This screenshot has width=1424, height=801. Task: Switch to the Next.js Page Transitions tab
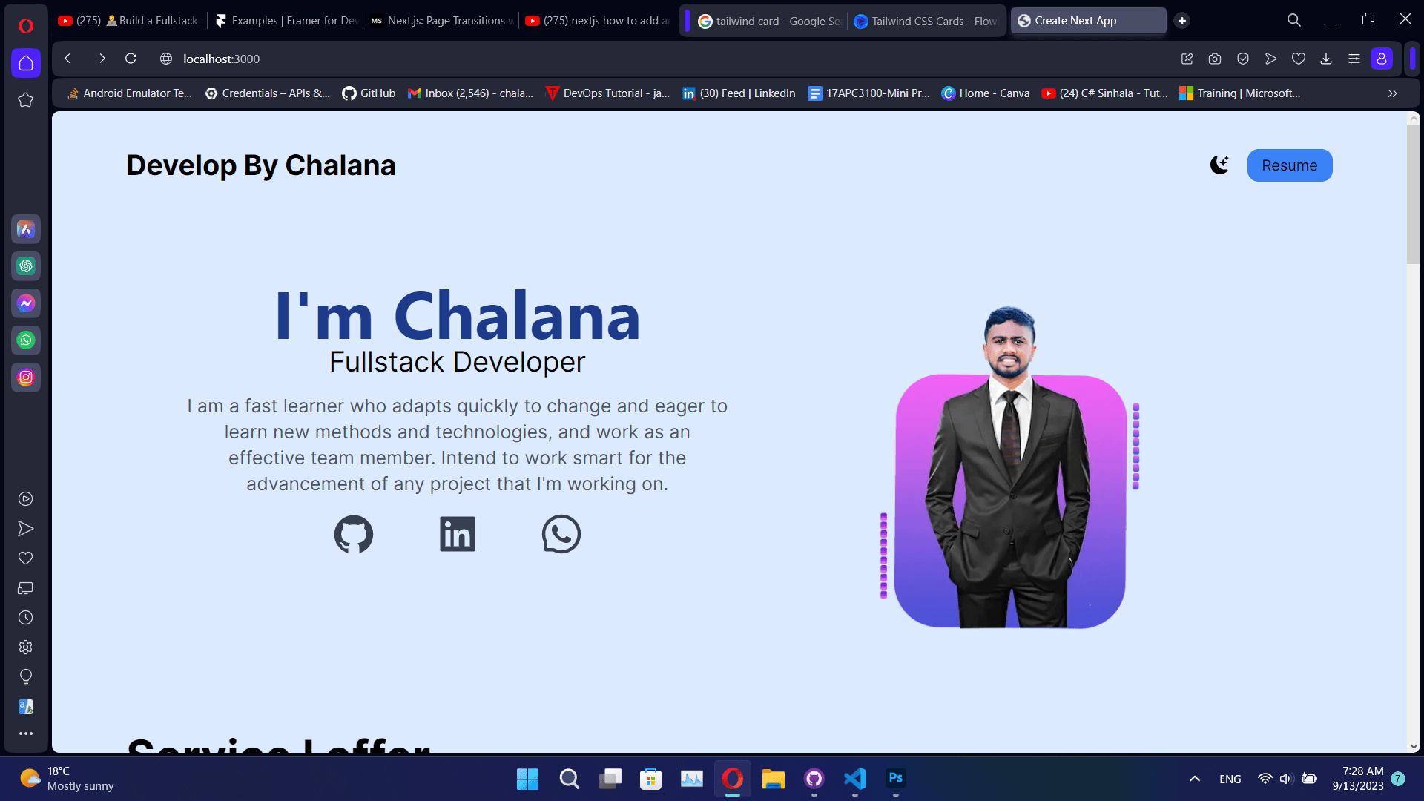click(x=442, y=21)
